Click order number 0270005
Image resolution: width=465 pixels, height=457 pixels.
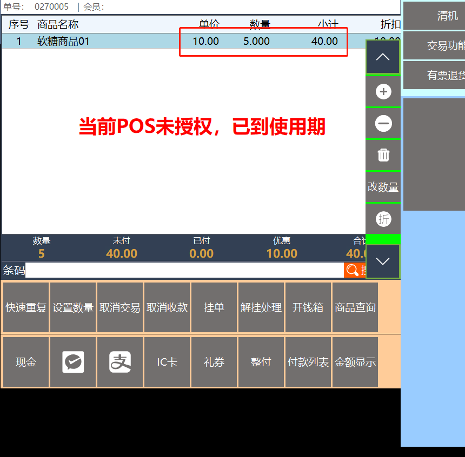[51, 6]
